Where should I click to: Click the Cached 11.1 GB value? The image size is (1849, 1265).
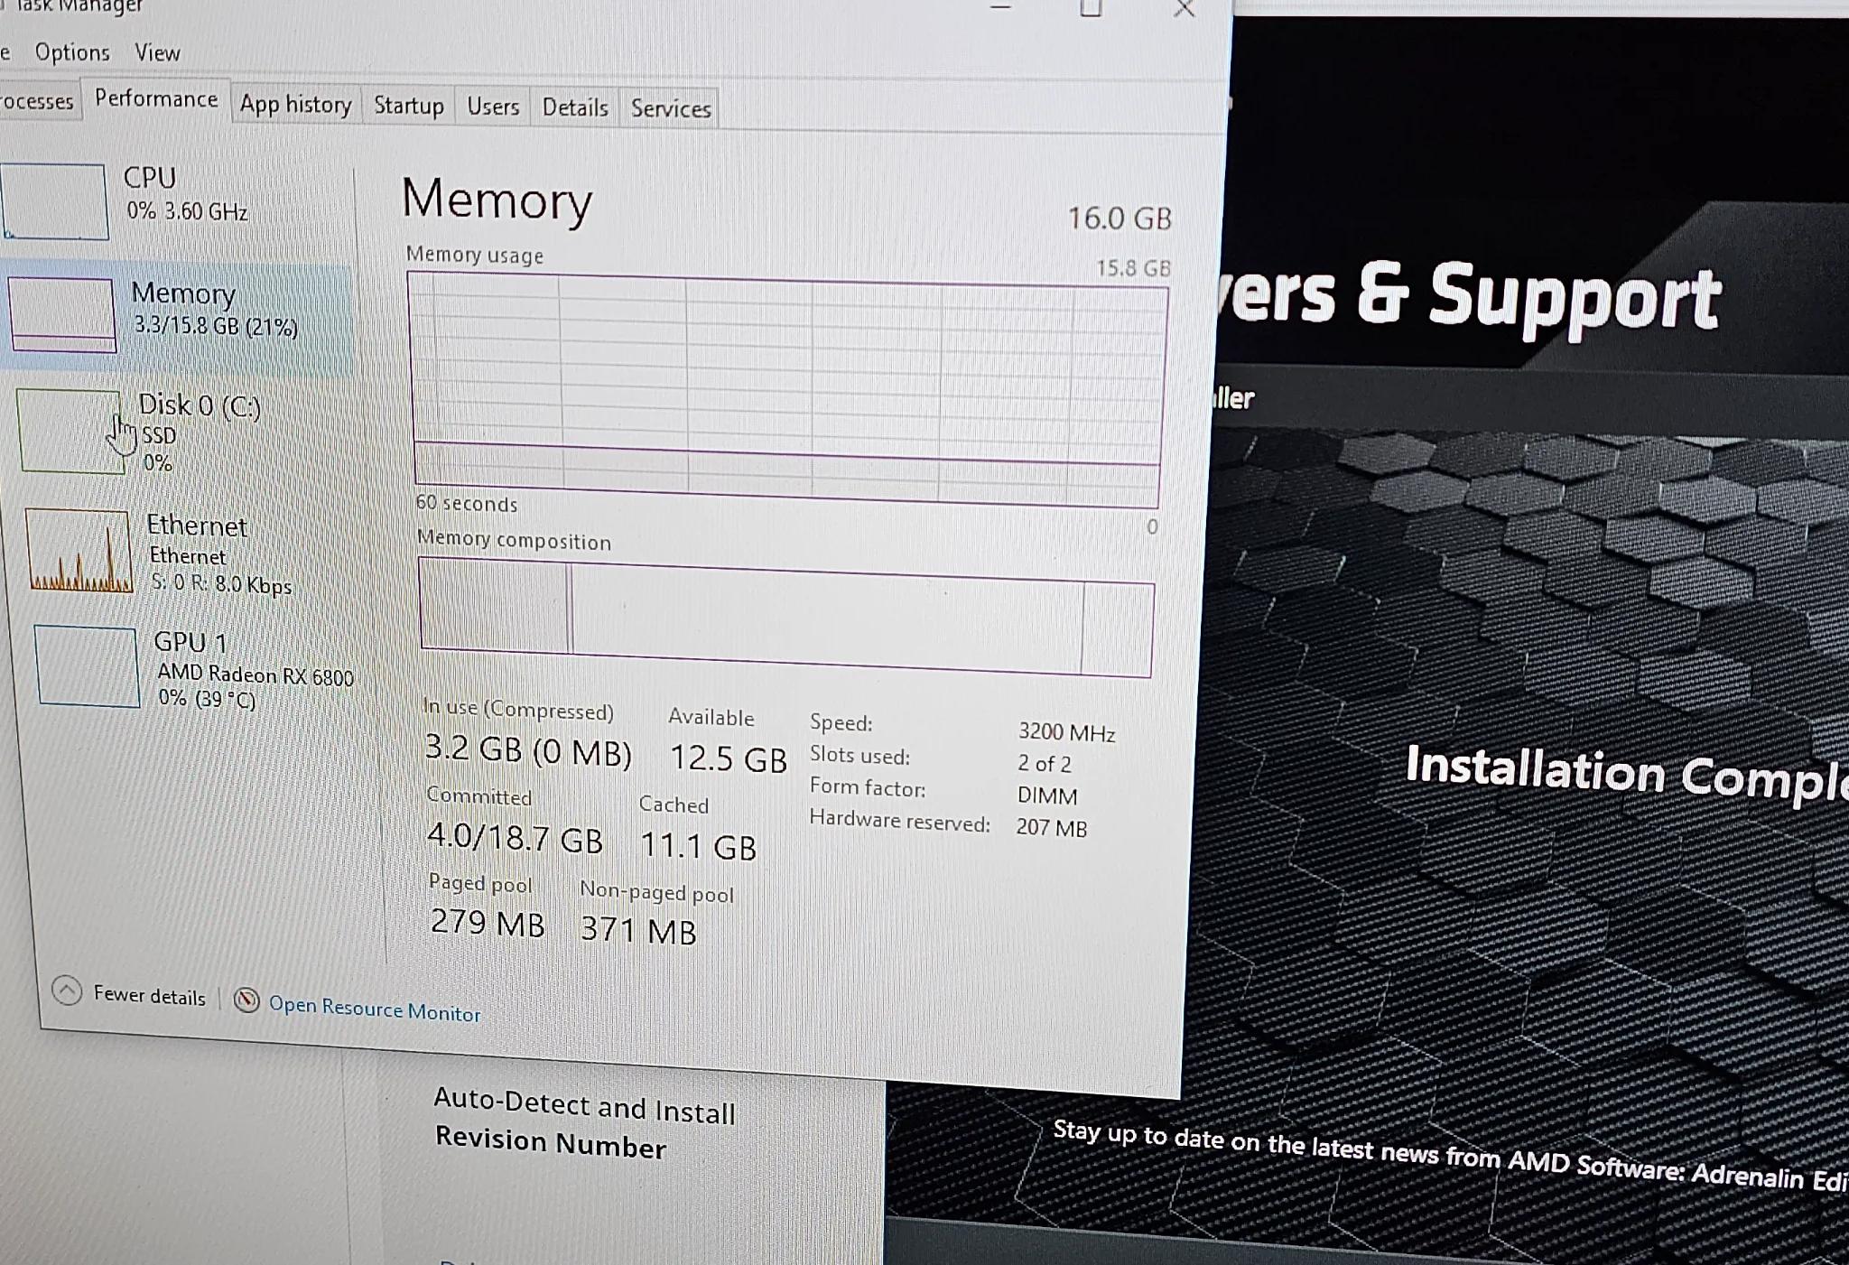[698, 846]
